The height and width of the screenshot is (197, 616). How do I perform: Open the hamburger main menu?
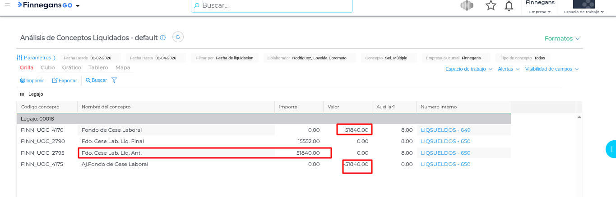(x=8, y=5)
